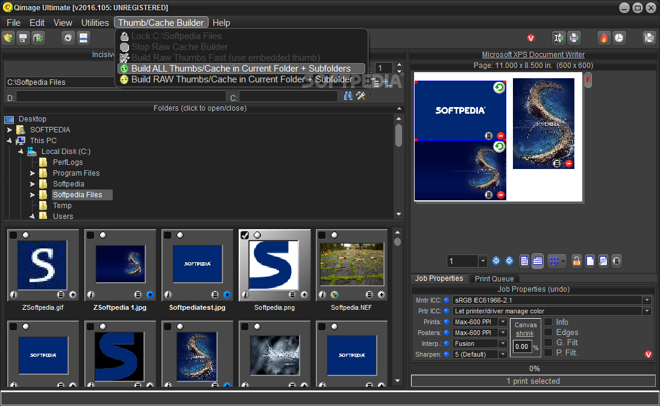Open the File menu
This screenshot has width=660, height=406.
pyautogui.click(x=13, y=23)
